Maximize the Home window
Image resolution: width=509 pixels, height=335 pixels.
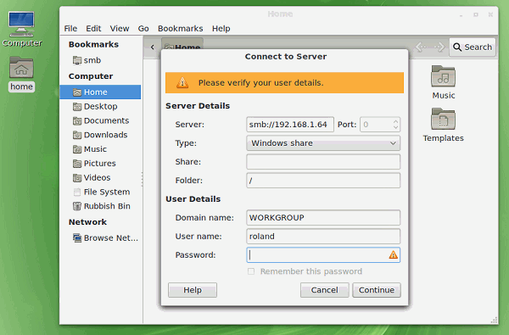click(476, 14)
